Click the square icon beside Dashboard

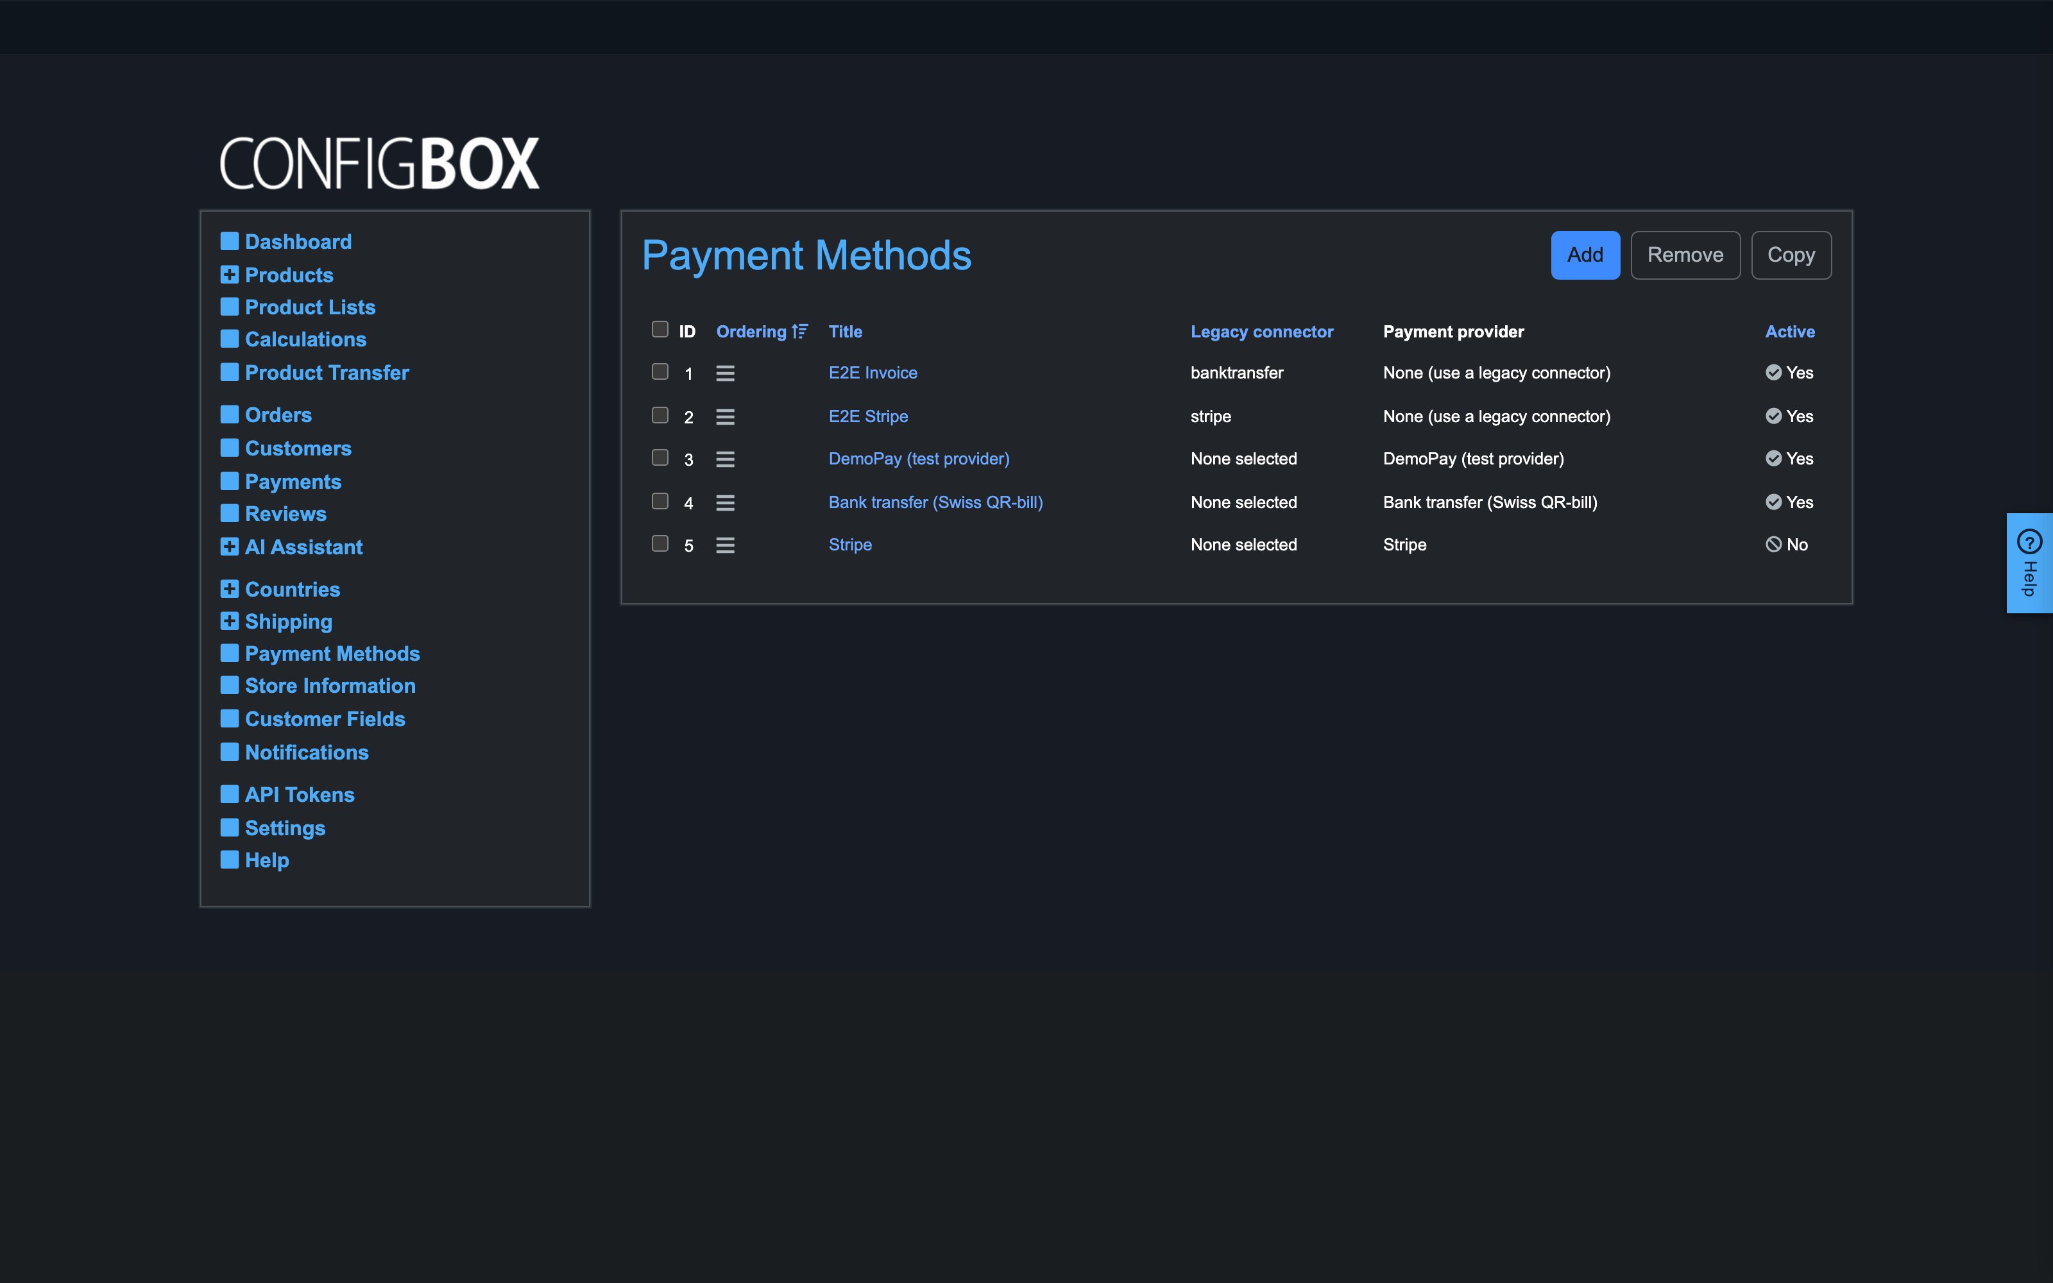coord(229,241)
